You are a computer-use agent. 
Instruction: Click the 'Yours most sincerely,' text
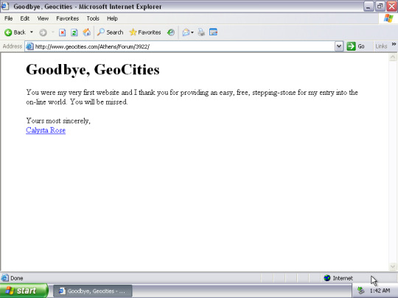[58, 121]
